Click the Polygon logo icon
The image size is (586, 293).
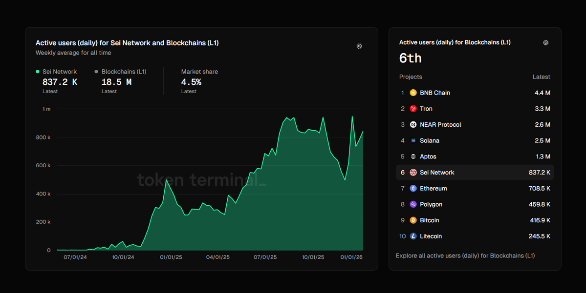[413, 204]
